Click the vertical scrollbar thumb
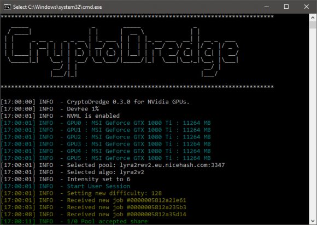Viewport: 317px width, 225px height. (x=313, y=25)
